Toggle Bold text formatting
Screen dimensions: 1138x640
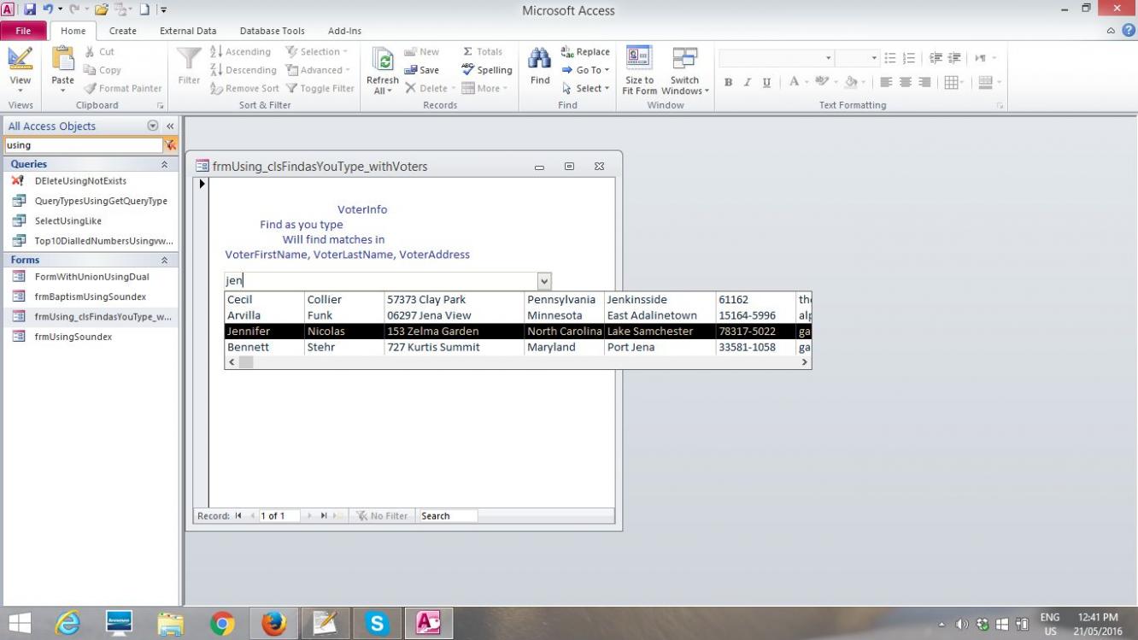[x=728, y=82]
